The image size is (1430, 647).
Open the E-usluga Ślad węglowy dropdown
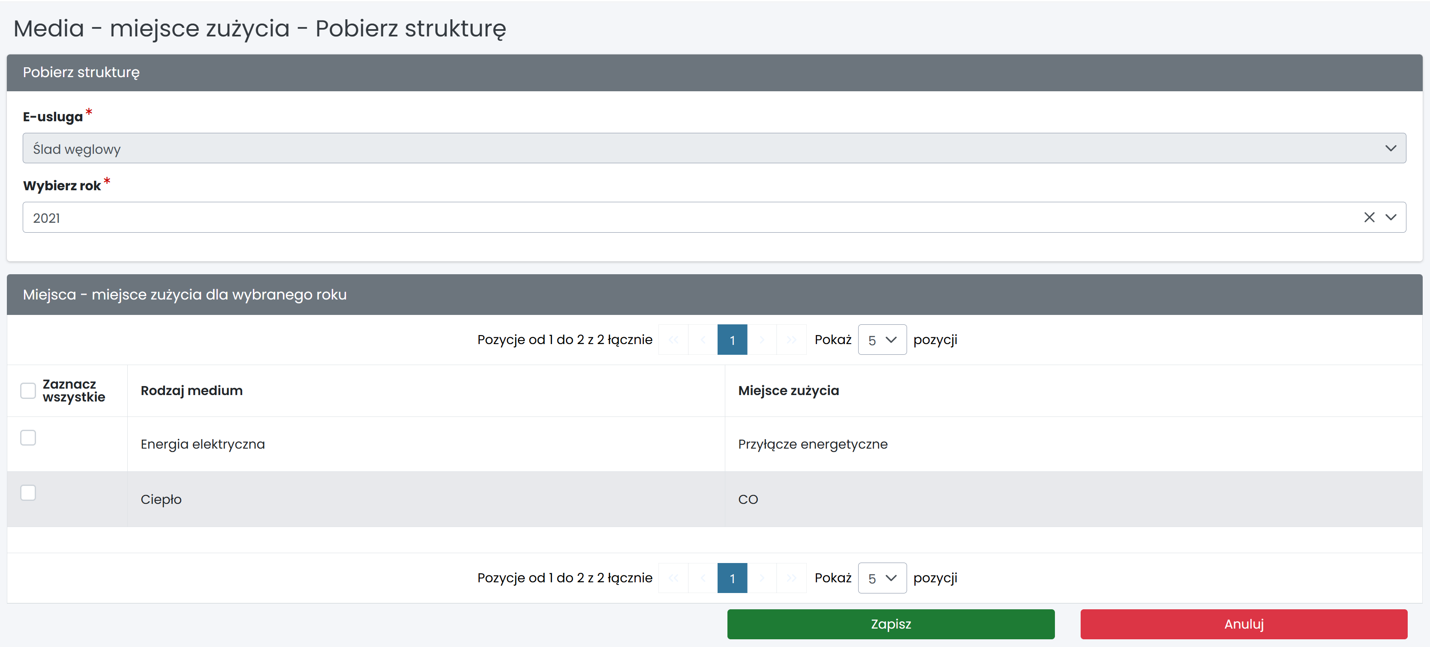point(714,148)
